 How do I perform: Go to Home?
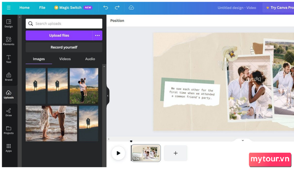pos(24,8)
